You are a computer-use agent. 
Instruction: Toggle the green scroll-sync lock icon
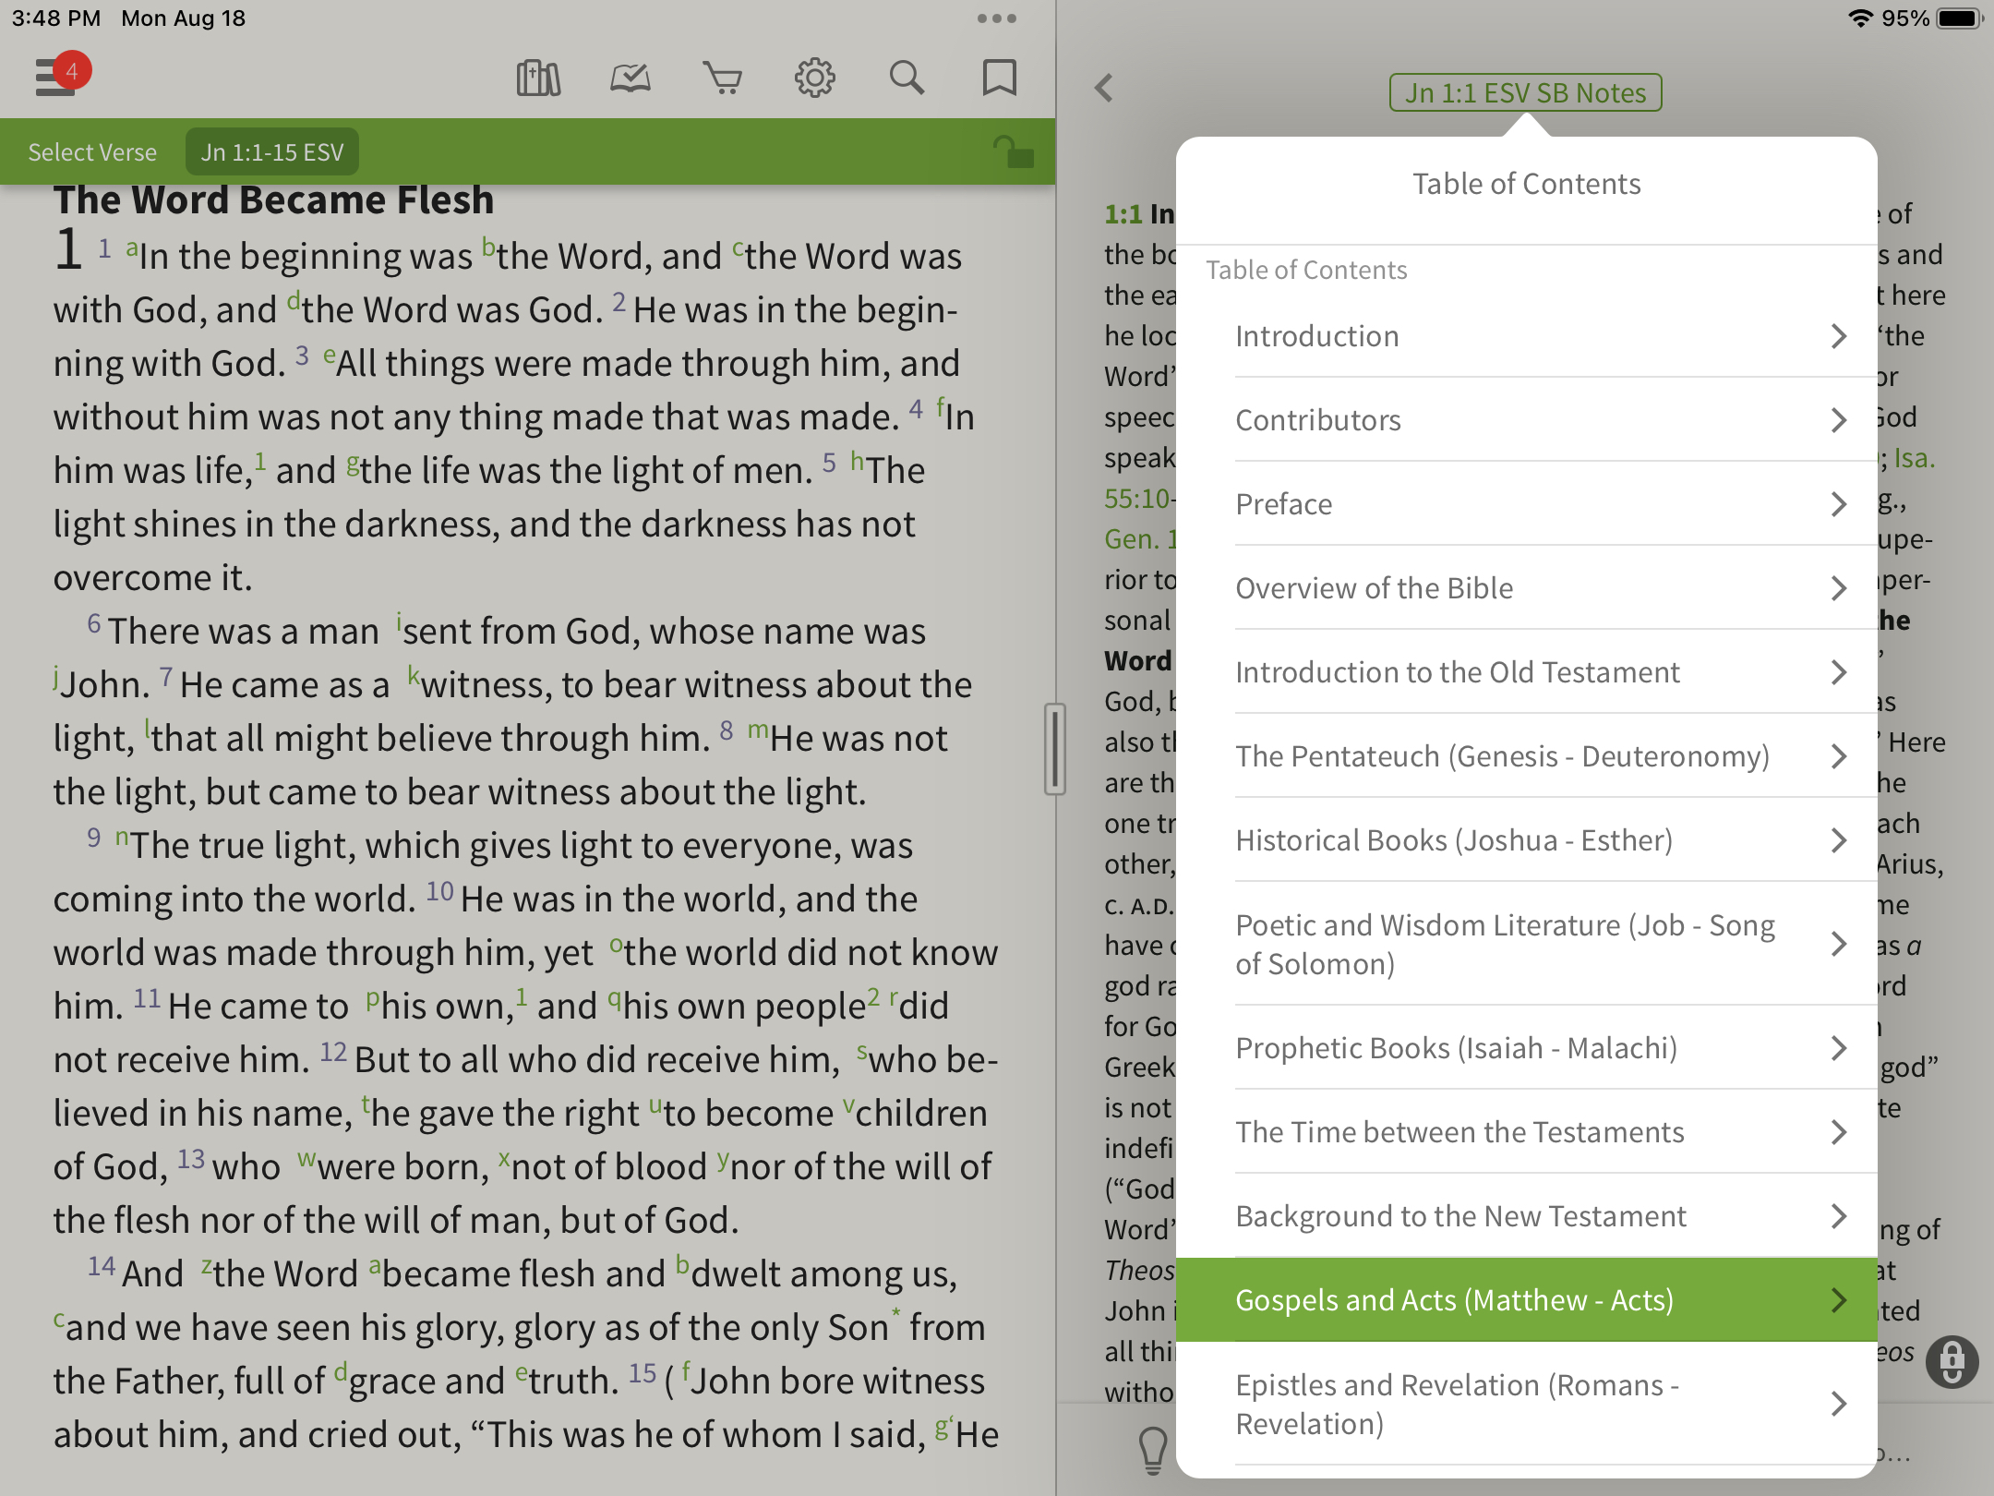[1014, 151]
